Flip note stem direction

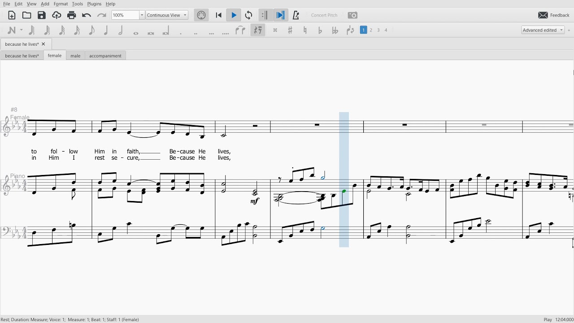[350, 30]
